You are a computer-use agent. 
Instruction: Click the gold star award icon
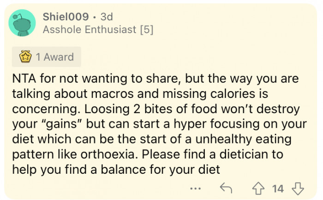(25, 57)
